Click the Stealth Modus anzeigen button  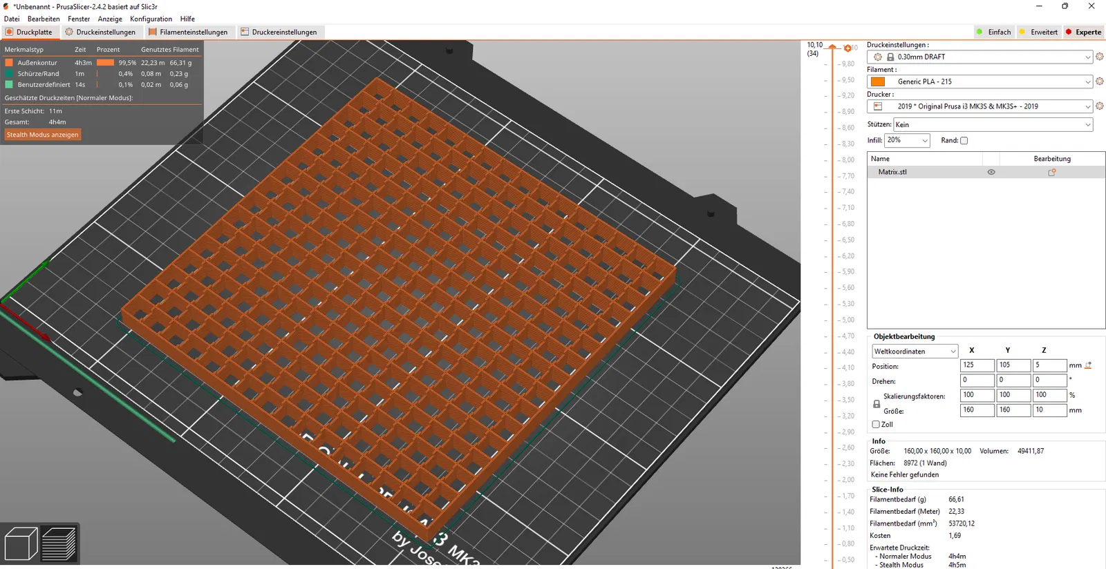43,135
